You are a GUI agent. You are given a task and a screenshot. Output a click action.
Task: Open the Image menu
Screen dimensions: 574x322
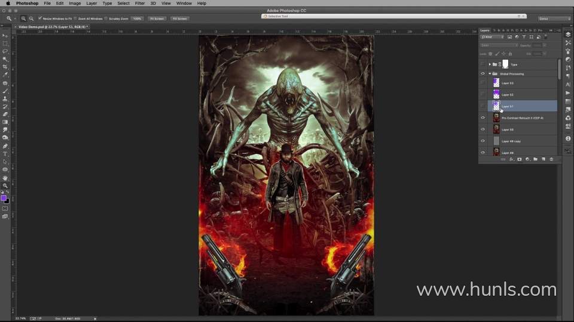point(75,4)
